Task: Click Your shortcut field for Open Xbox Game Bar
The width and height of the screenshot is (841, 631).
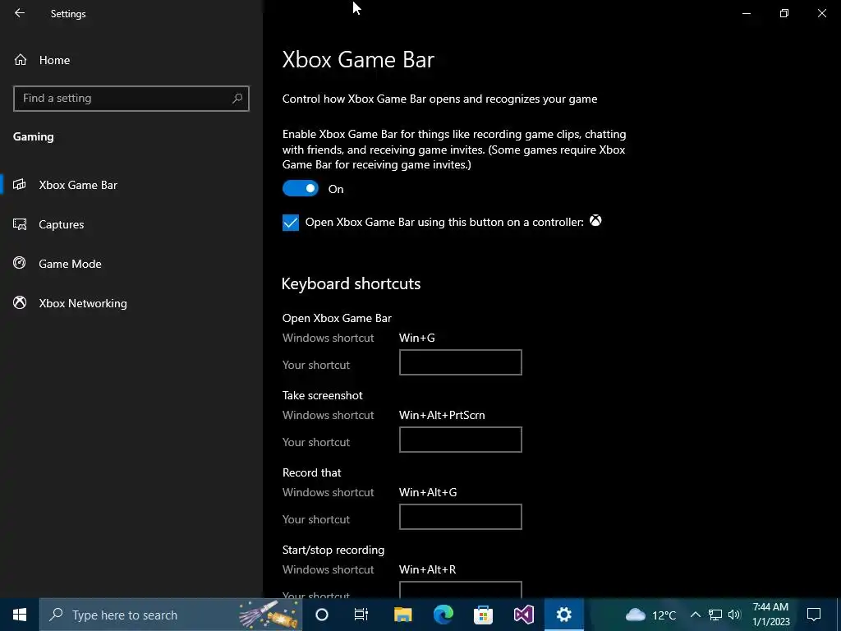Action: 460,362
